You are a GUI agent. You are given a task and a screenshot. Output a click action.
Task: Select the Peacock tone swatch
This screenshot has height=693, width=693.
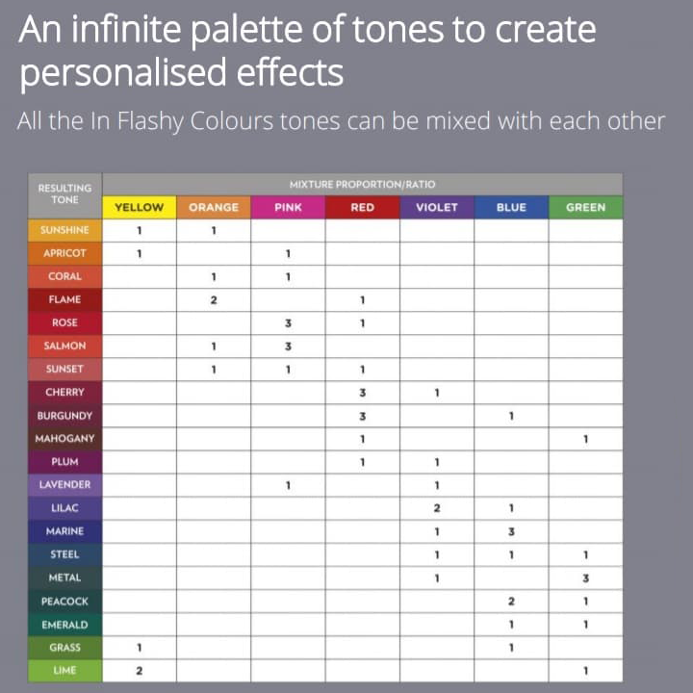click(x=65, y=601)
